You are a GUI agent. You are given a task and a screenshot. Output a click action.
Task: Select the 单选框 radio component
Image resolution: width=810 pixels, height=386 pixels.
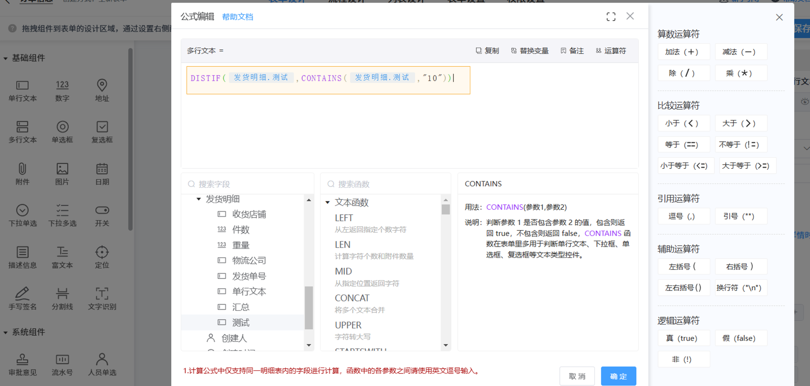click(x=62, y=132)
